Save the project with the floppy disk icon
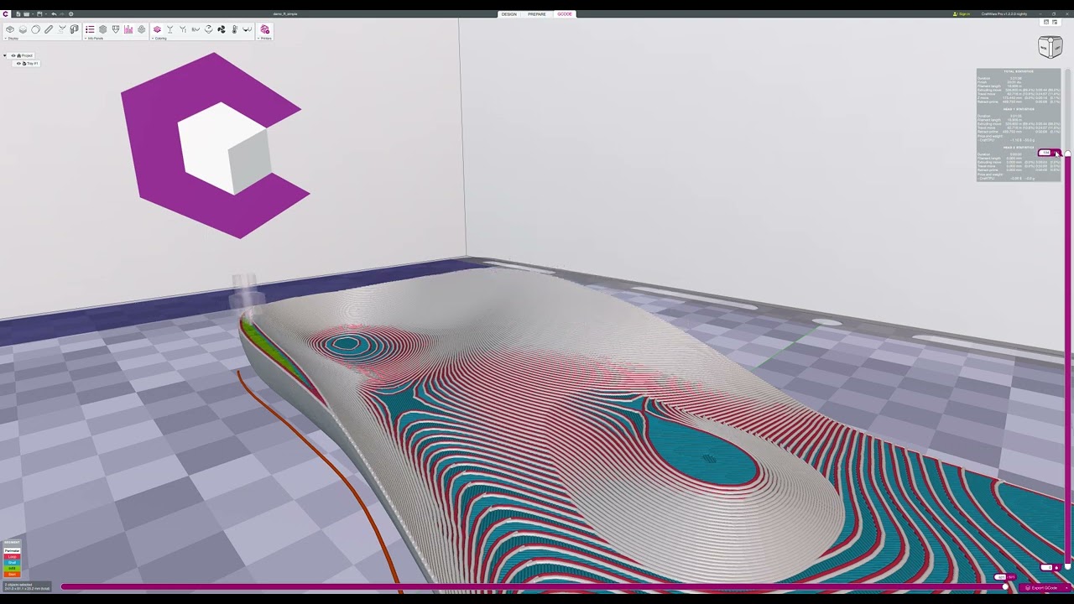This screenshot has width=1074, height=604. 39,13
